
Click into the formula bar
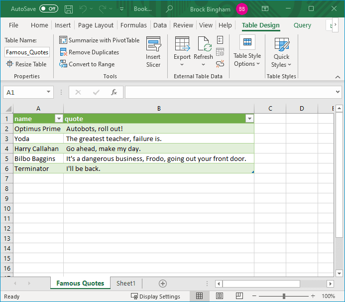pos(230,92)
